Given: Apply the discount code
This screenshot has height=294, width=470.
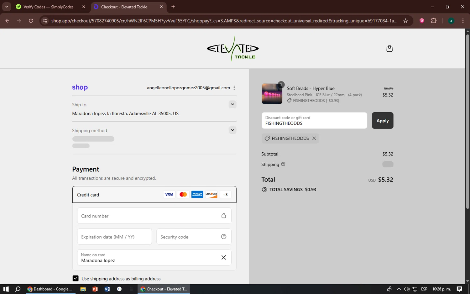Looking at the screenshot, I should click(x=383, y=121).
